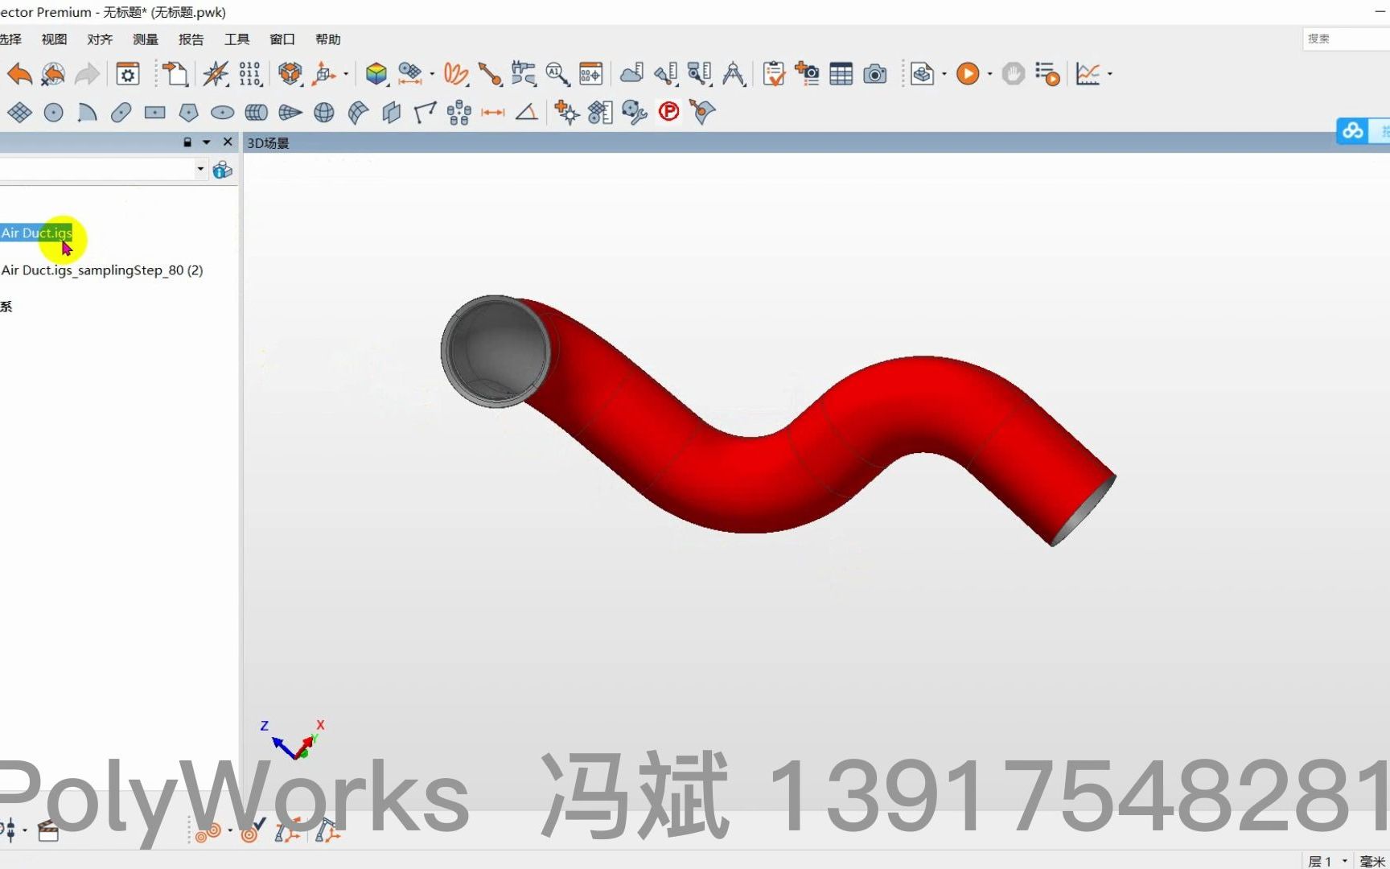This screenshot has width=1390, height=869.
Task: Open dropdown arrow next to Play button
Action: click(989, 74)
